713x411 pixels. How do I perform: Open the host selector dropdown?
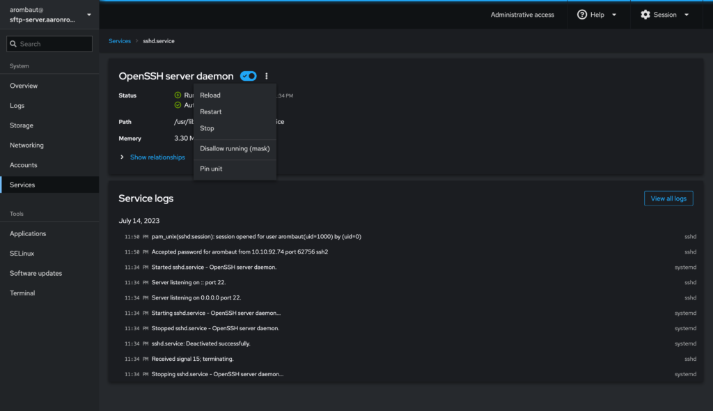(88, 15)
